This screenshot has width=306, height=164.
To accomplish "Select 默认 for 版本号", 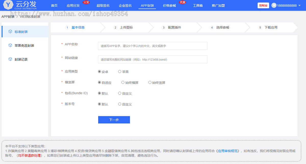I will point(99,104).
